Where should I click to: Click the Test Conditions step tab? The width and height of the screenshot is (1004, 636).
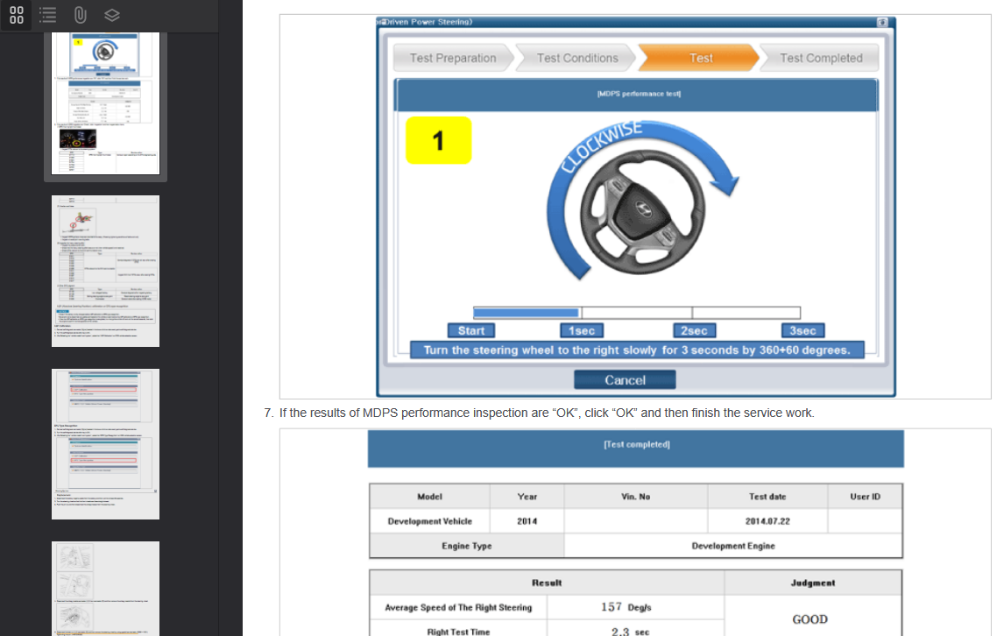click(x=577, y=59)
